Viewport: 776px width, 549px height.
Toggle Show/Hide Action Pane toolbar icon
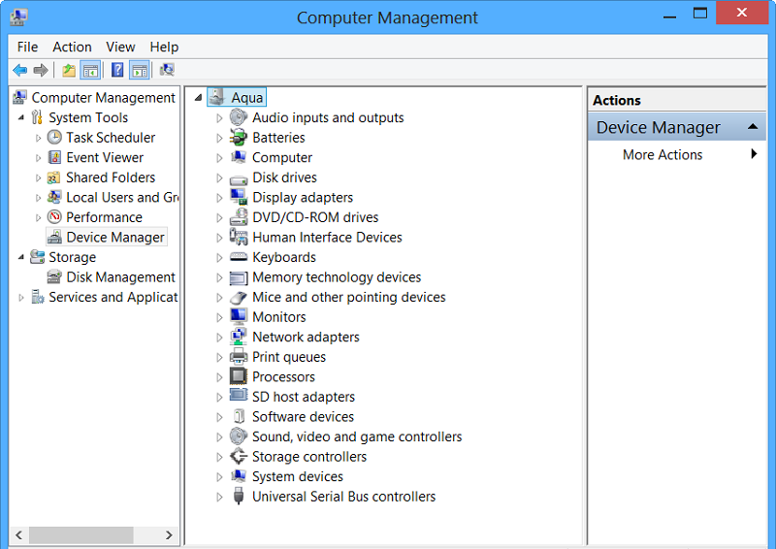[x=140, y=70]
